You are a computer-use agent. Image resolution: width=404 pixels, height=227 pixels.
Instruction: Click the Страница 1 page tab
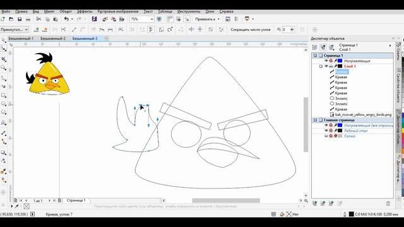tap(76, 201)
